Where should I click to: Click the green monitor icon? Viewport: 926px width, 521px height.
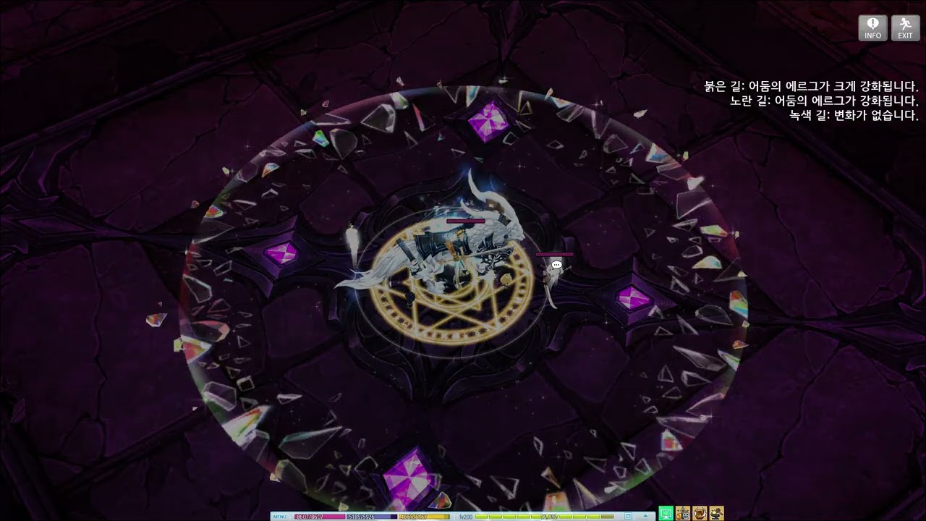coord(666,514)
